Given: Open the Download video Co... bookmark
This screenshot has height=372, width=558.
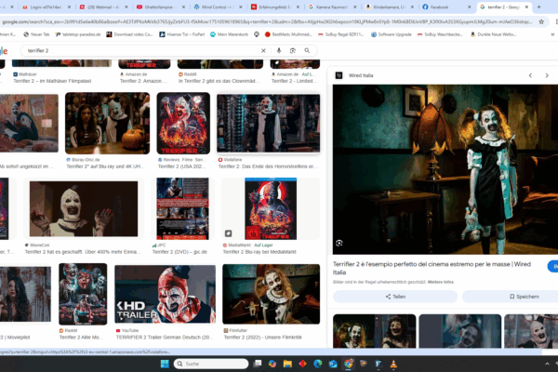Looking at the screenshot, I should click(129, 34).
